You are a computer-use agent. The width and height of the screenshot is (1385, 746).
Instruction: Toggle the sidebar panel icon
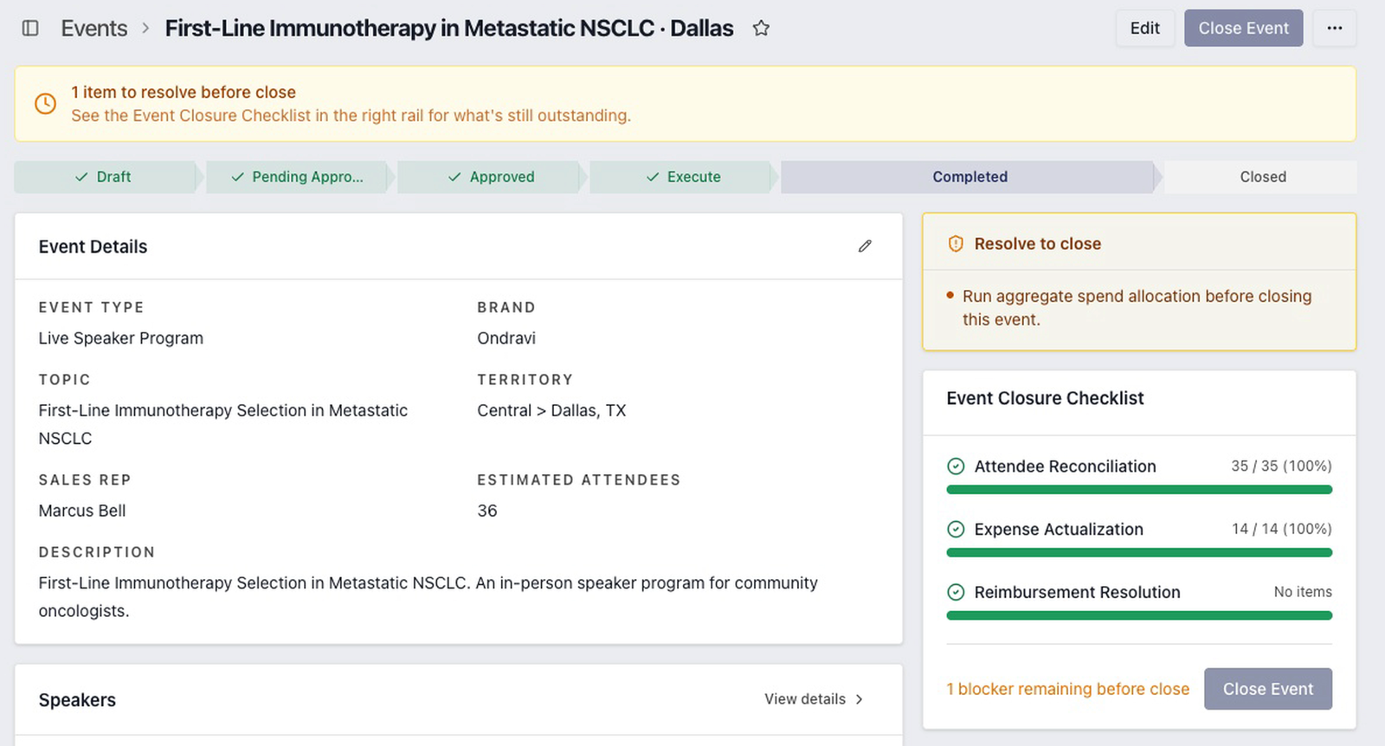coord(30,29)
